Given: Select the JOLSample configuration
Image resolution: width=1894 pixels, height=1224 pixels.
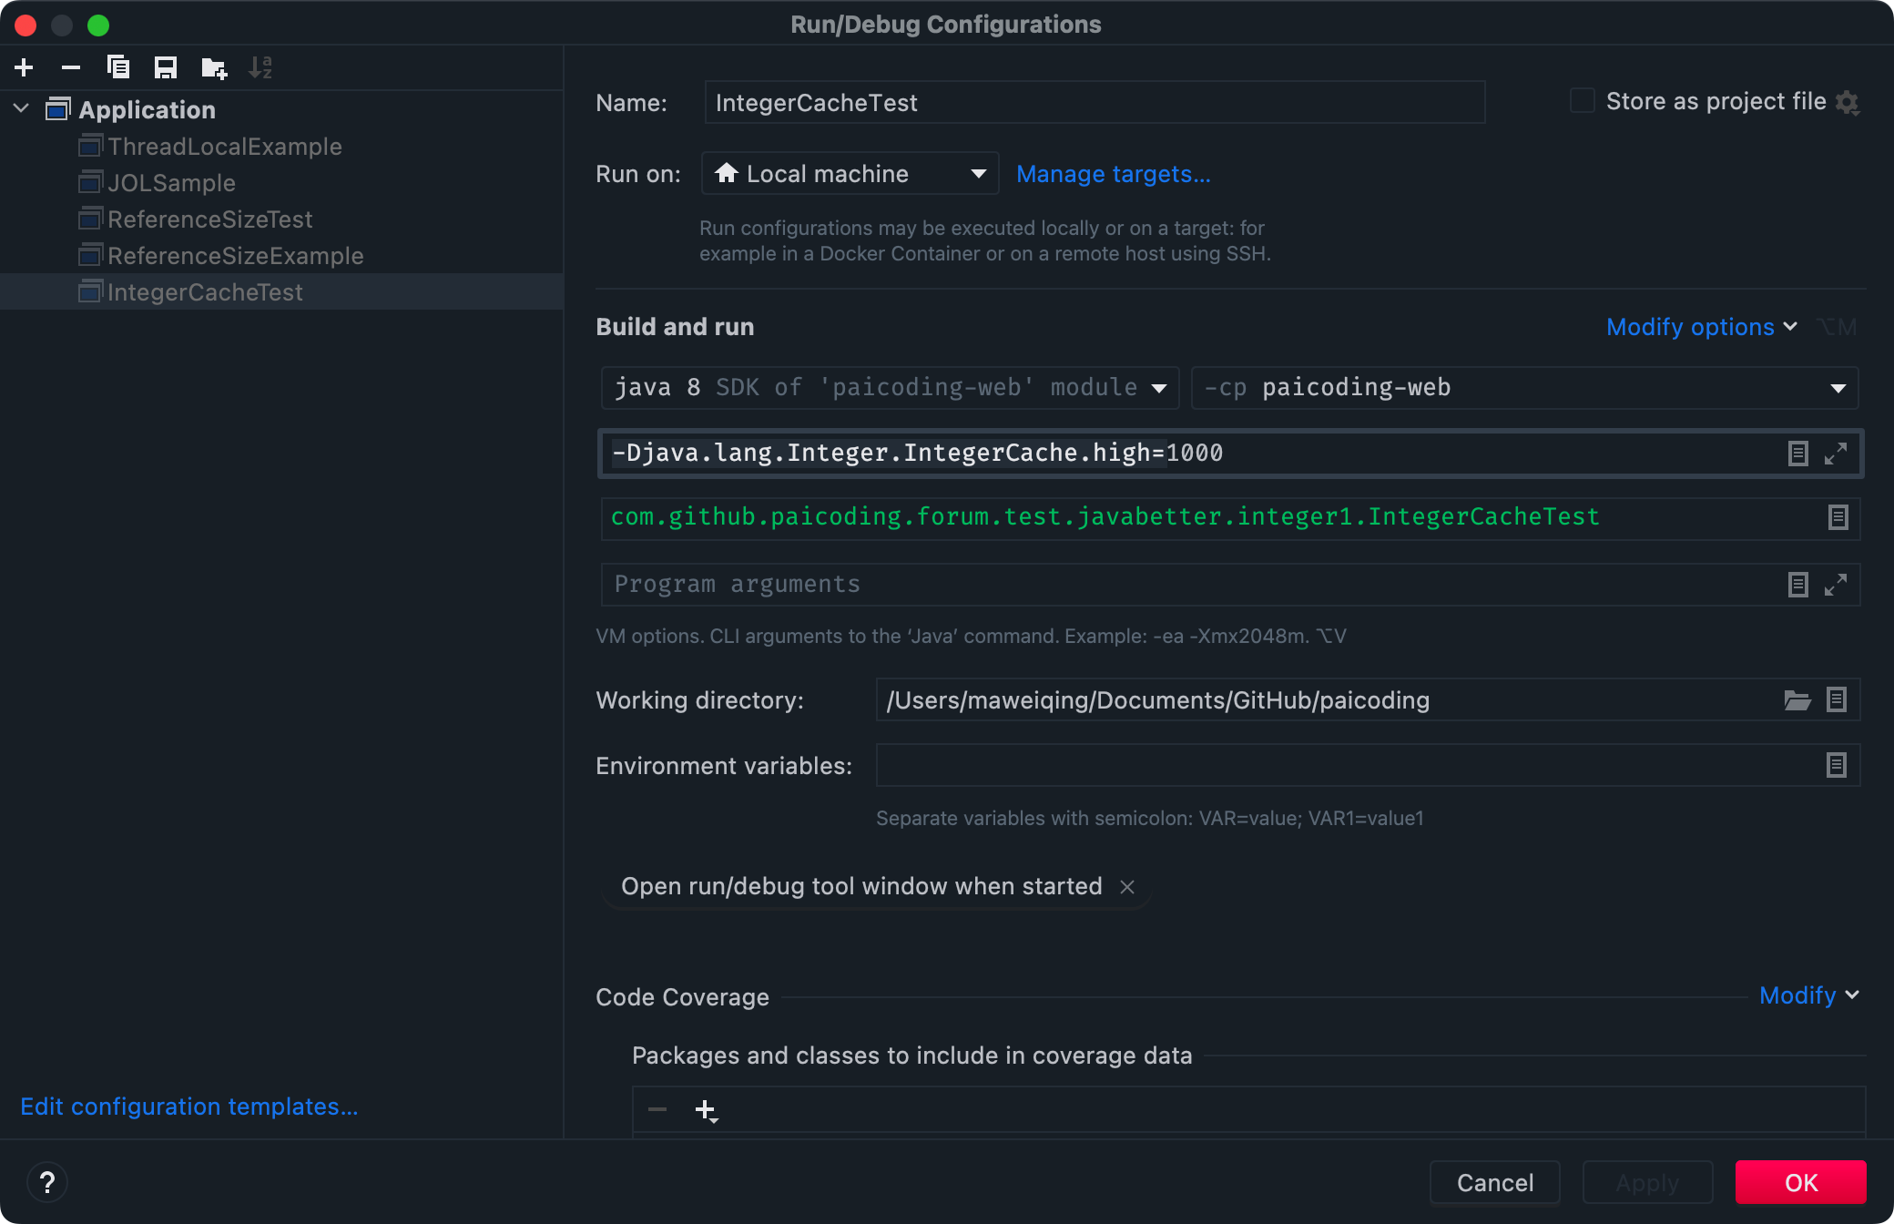Looking at the screenshot, I should point(171,183).
